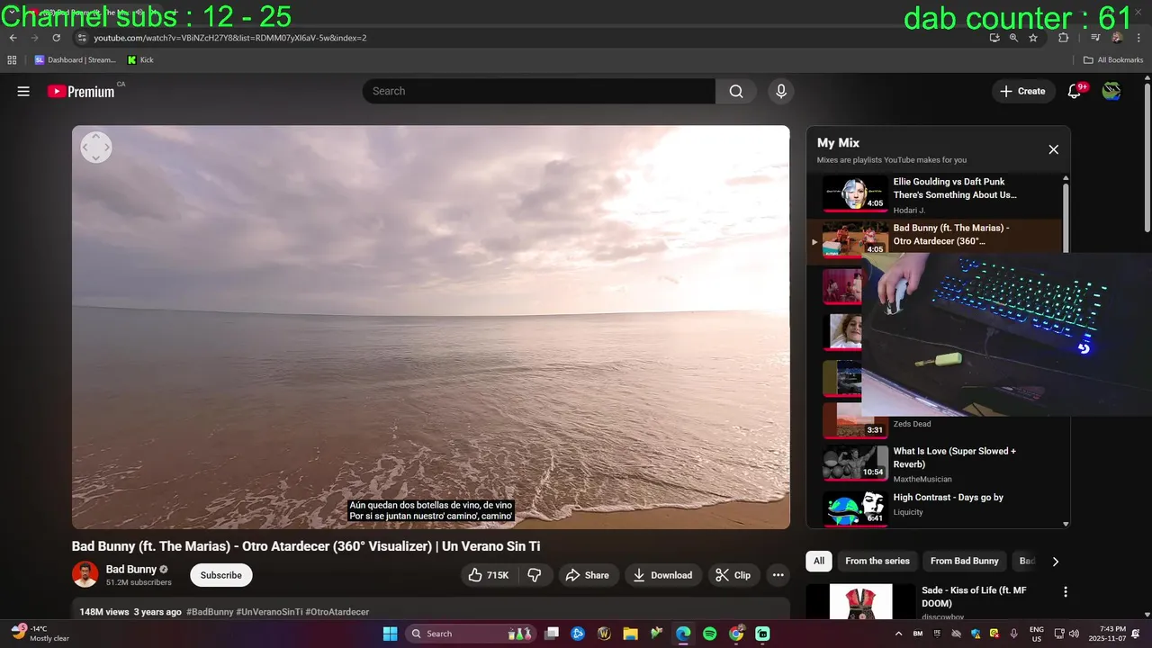Image resolution: width=1152 pixels, height=648 pixels.
Task: Create a Clip of the video
Action: click(x=733, y=575)
